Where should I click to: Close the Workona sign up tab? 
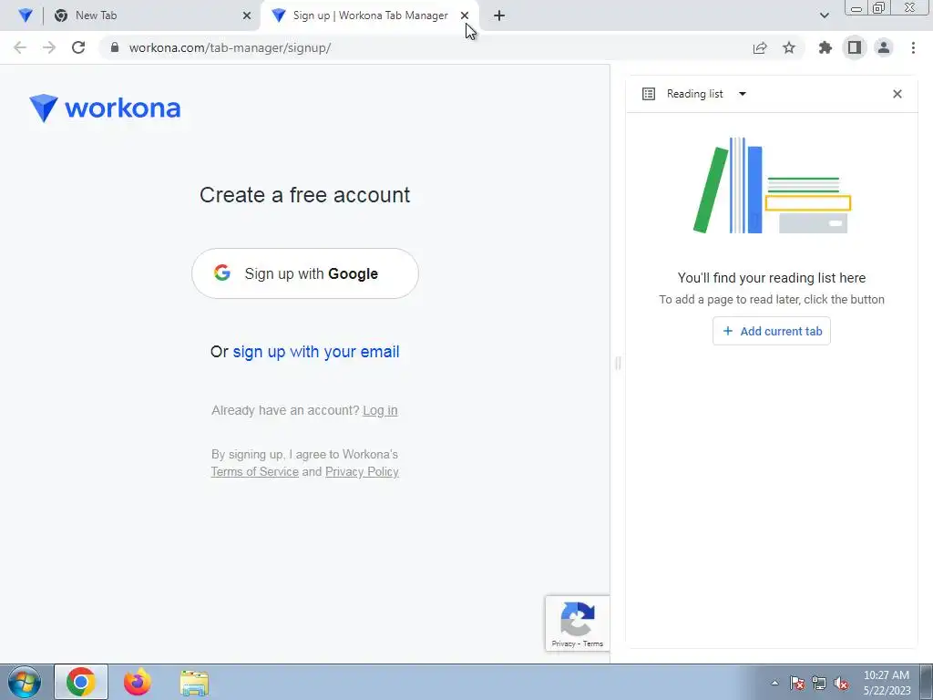[465, 15]
